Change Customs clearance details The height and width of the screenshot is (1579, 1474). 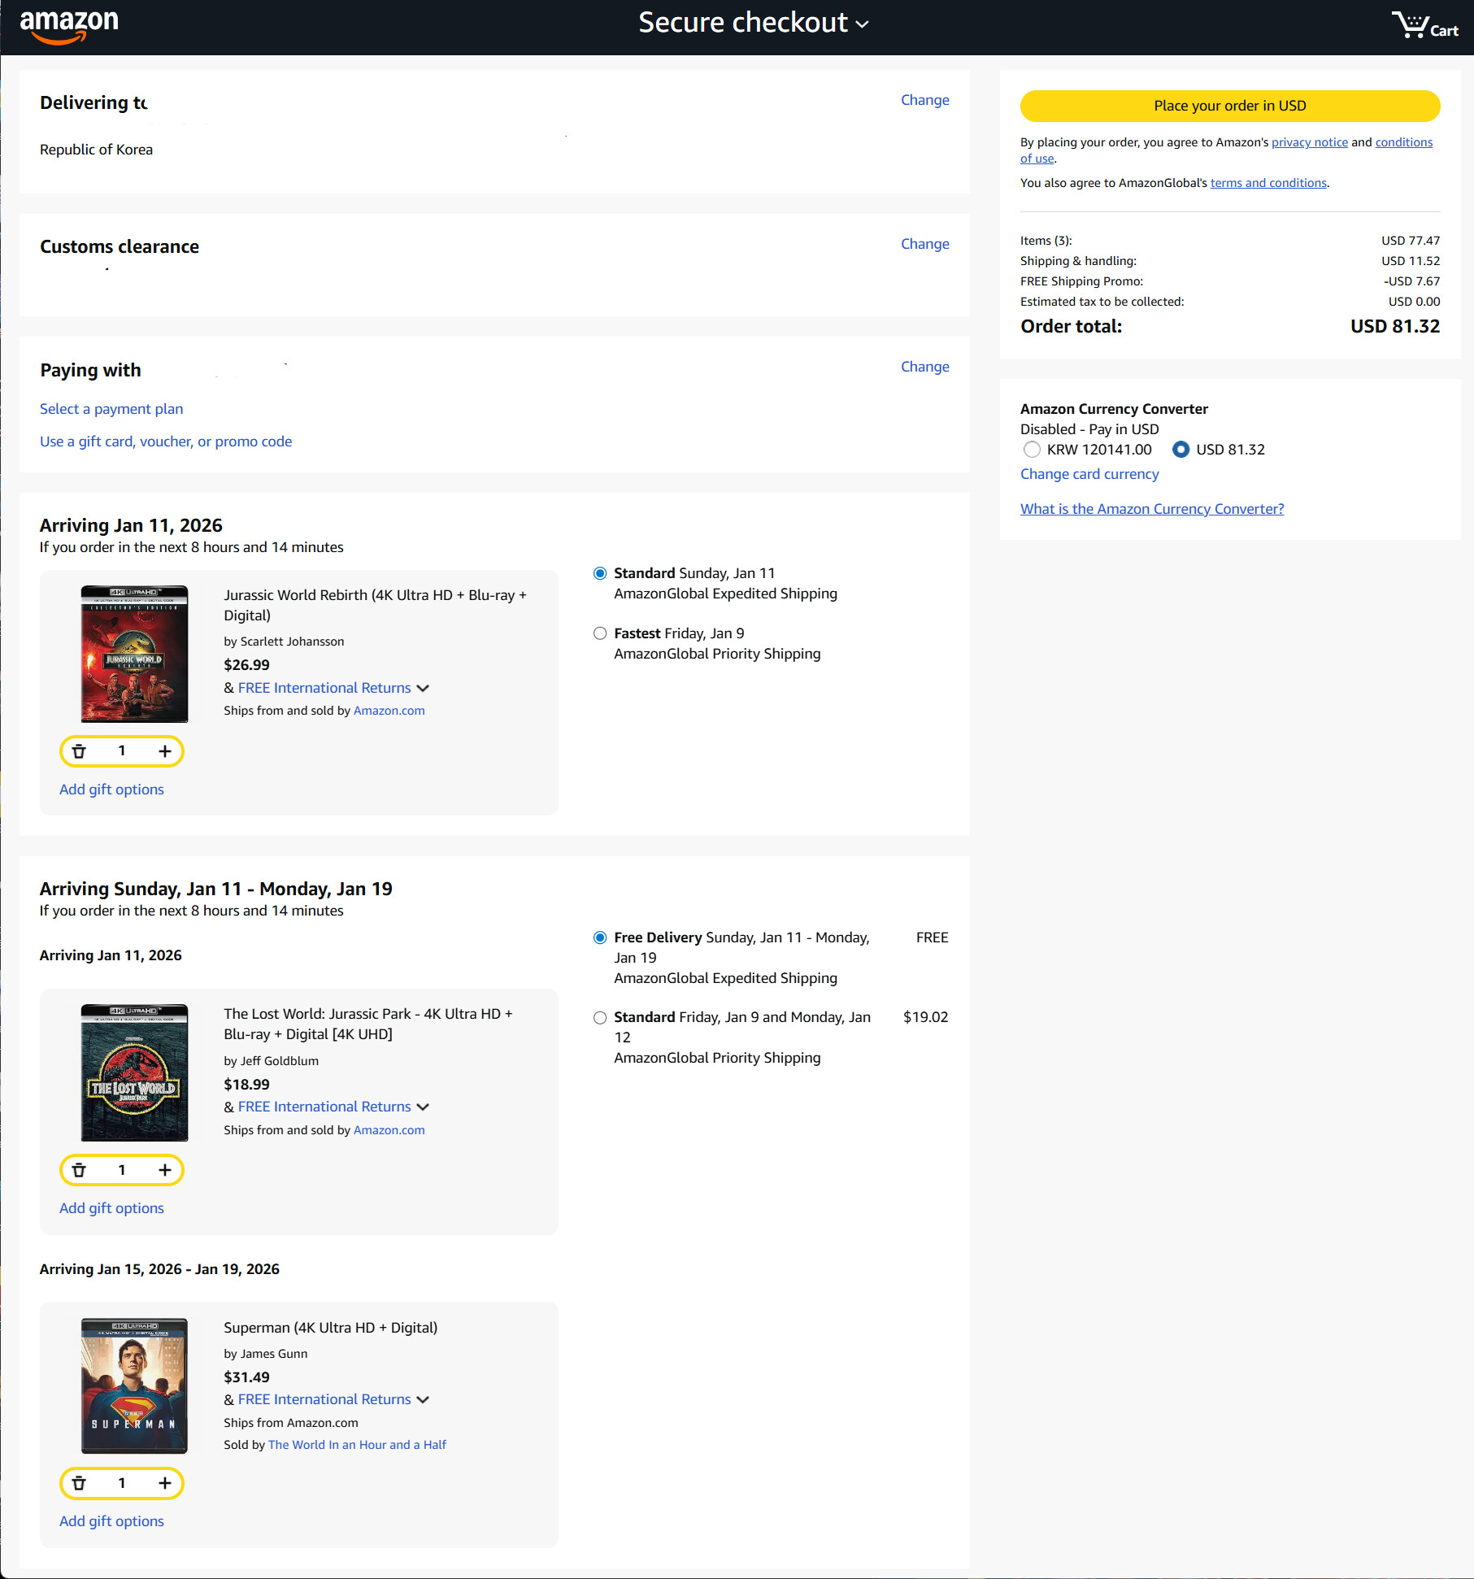(924, 244)
